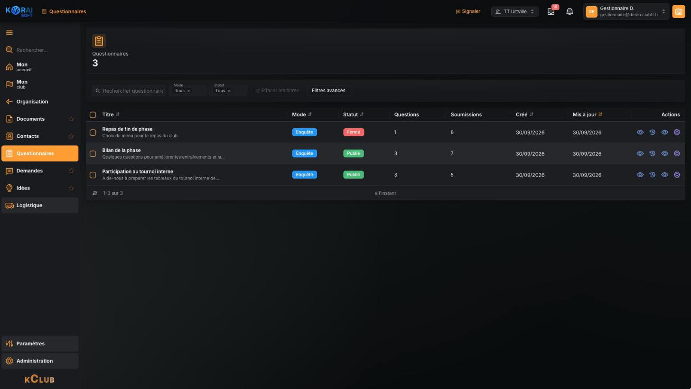Remove the Tous chip in Statut filter
This screenshot has height=389, width=691.
point(229,91)
